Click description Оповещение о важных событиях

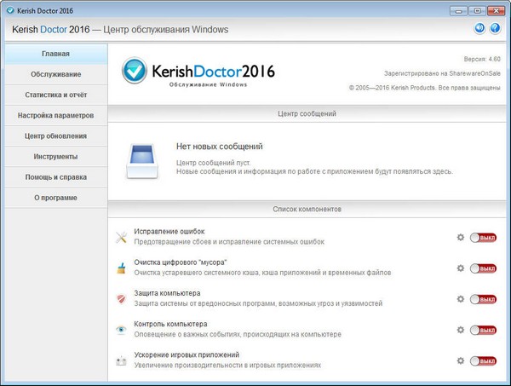point(238,334)
